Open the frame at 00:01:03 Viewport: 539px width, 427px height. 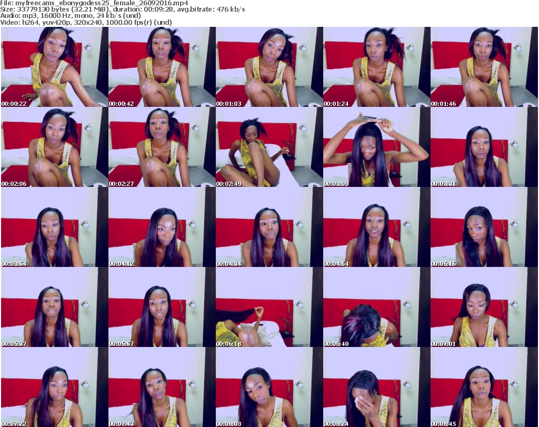pos(269,67)
